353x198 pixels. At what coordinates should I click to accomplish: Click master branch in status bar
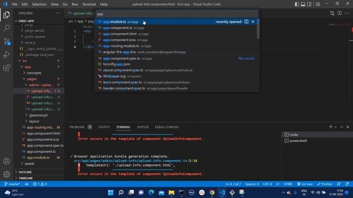point(12,184)
